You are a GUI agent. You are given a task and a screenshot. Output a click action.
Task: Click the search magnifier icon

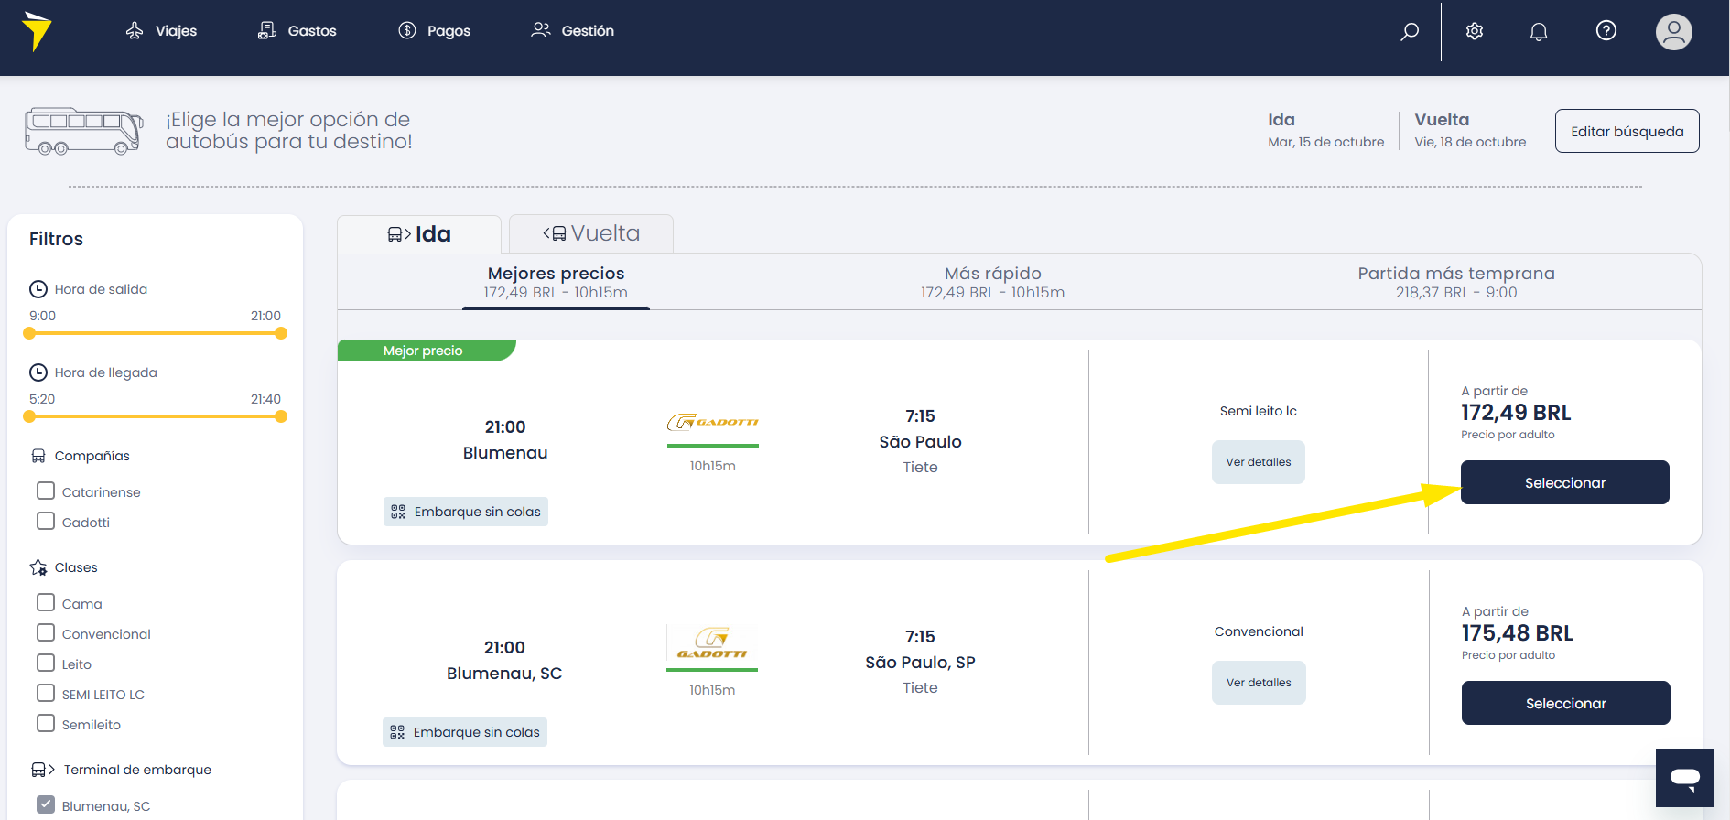click(x=1410, y=31)
